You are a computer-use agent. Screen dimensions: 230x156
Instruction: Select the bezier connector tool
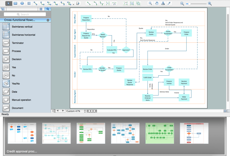[x=49, y=3]
